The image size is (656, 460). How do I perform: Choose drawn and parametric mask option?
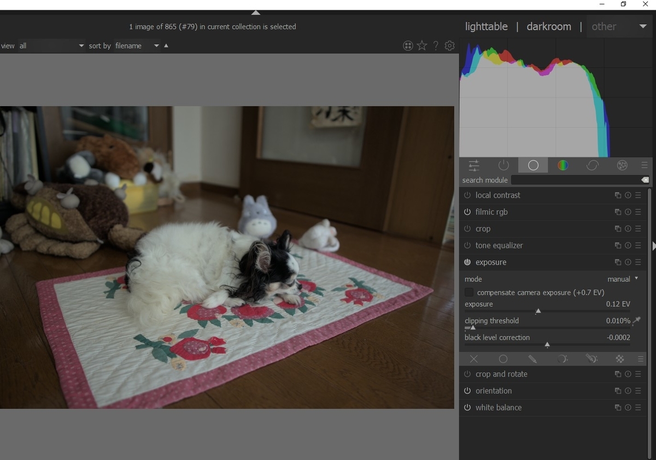click(x=591, y=359)
